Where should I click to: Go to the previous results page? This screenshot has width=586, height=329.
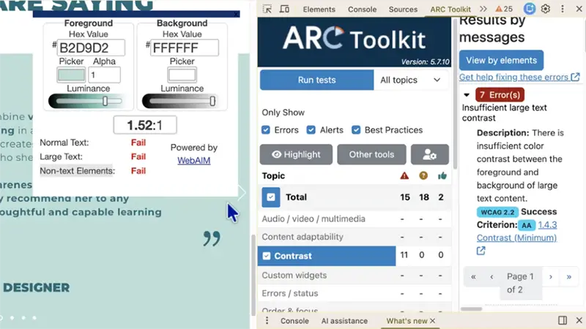(492, 277)
